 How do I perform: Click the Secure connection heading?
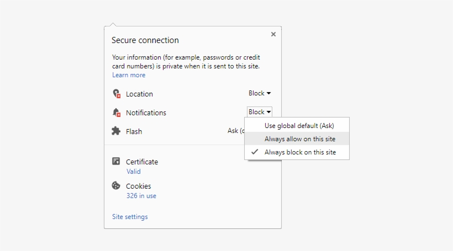pyautogui.click(x=145, y=40)
